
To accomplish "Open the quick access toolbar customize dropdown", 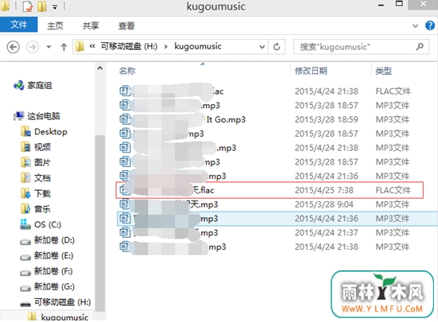I will [x=55, y=7].
